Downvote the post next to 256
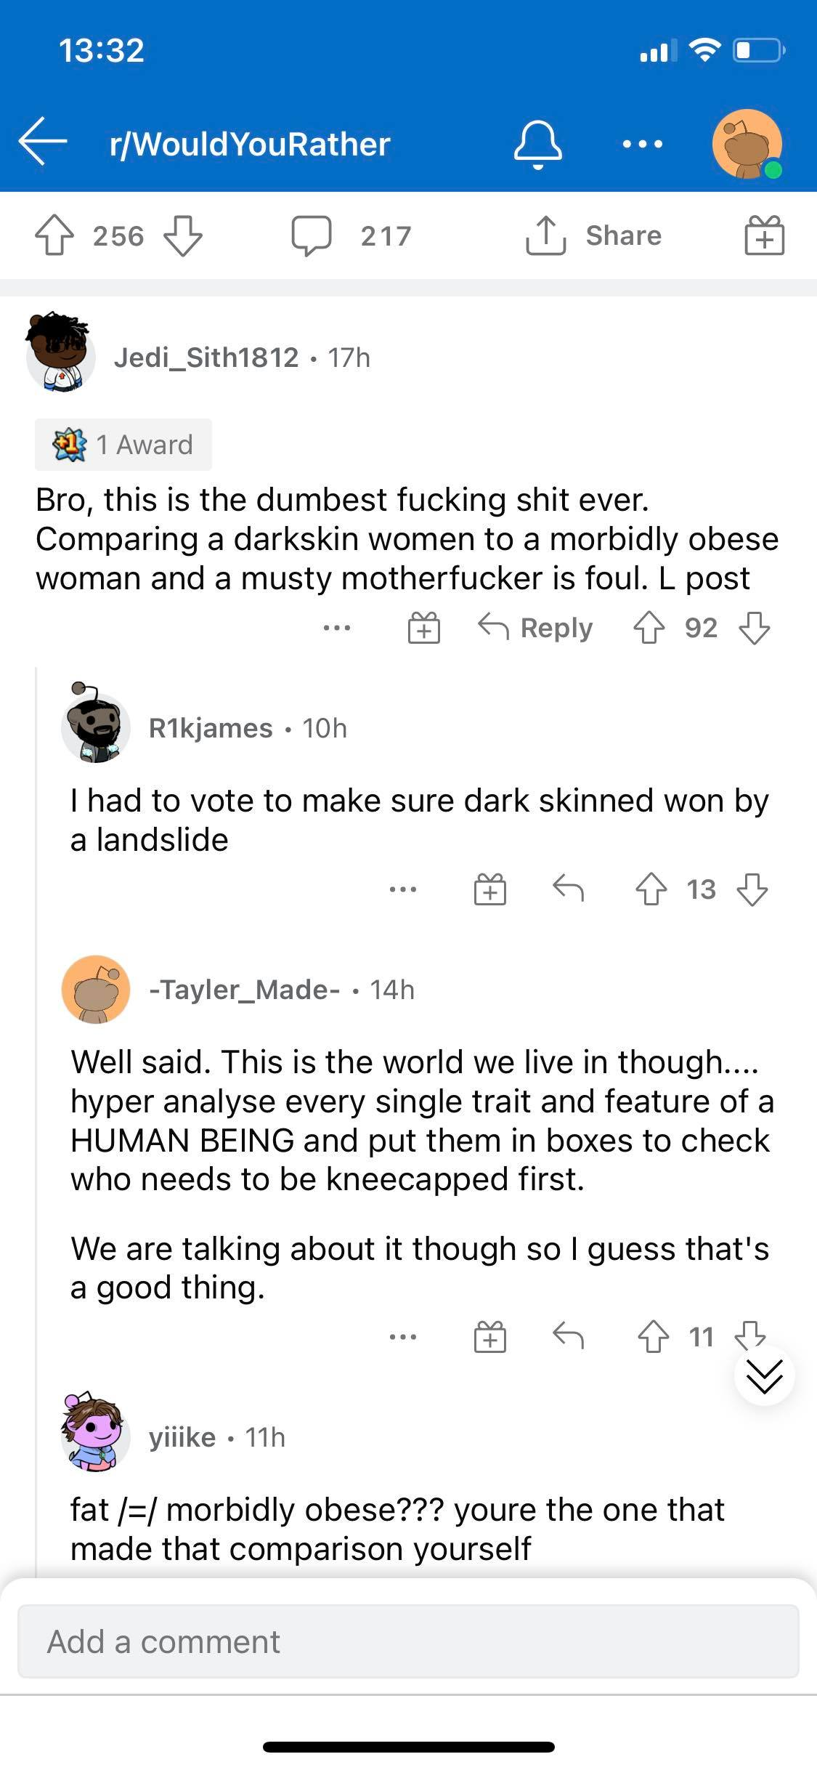This screenshot has height=1770, width=817. 182,235
